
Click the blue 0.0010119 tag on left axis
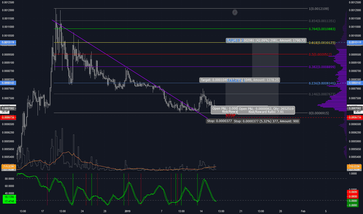coord(8,42)
